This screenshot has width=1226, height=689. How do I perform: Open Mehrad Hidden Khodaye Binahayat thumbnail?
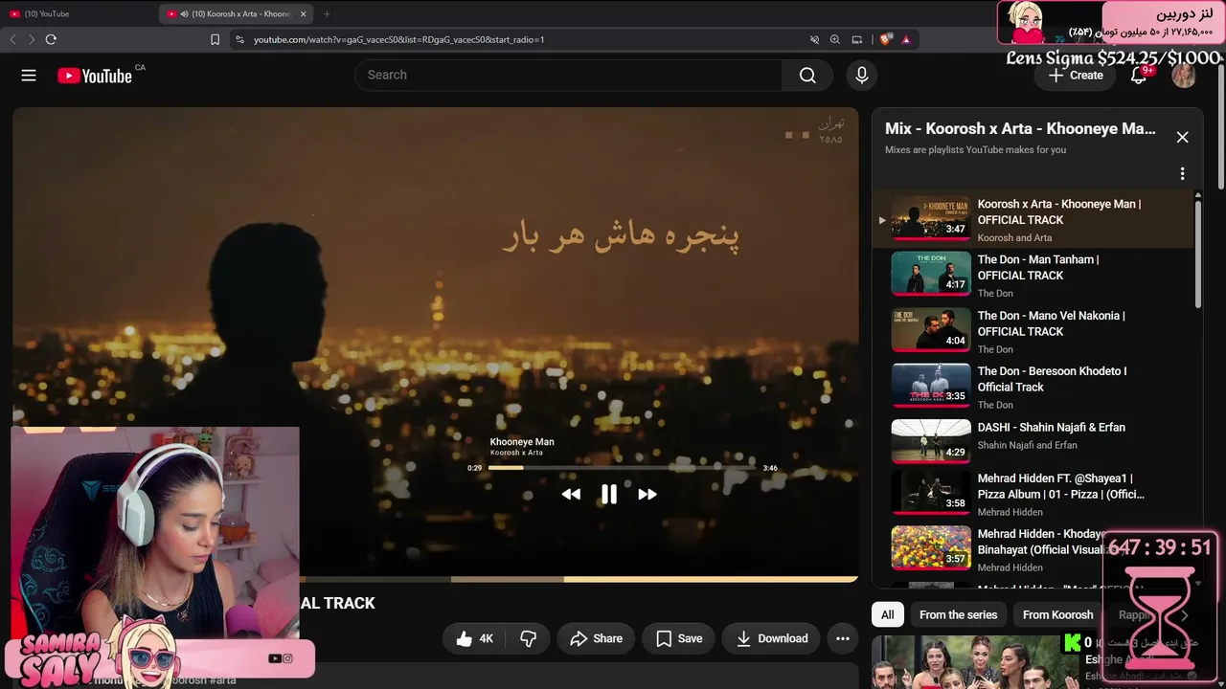931,548
